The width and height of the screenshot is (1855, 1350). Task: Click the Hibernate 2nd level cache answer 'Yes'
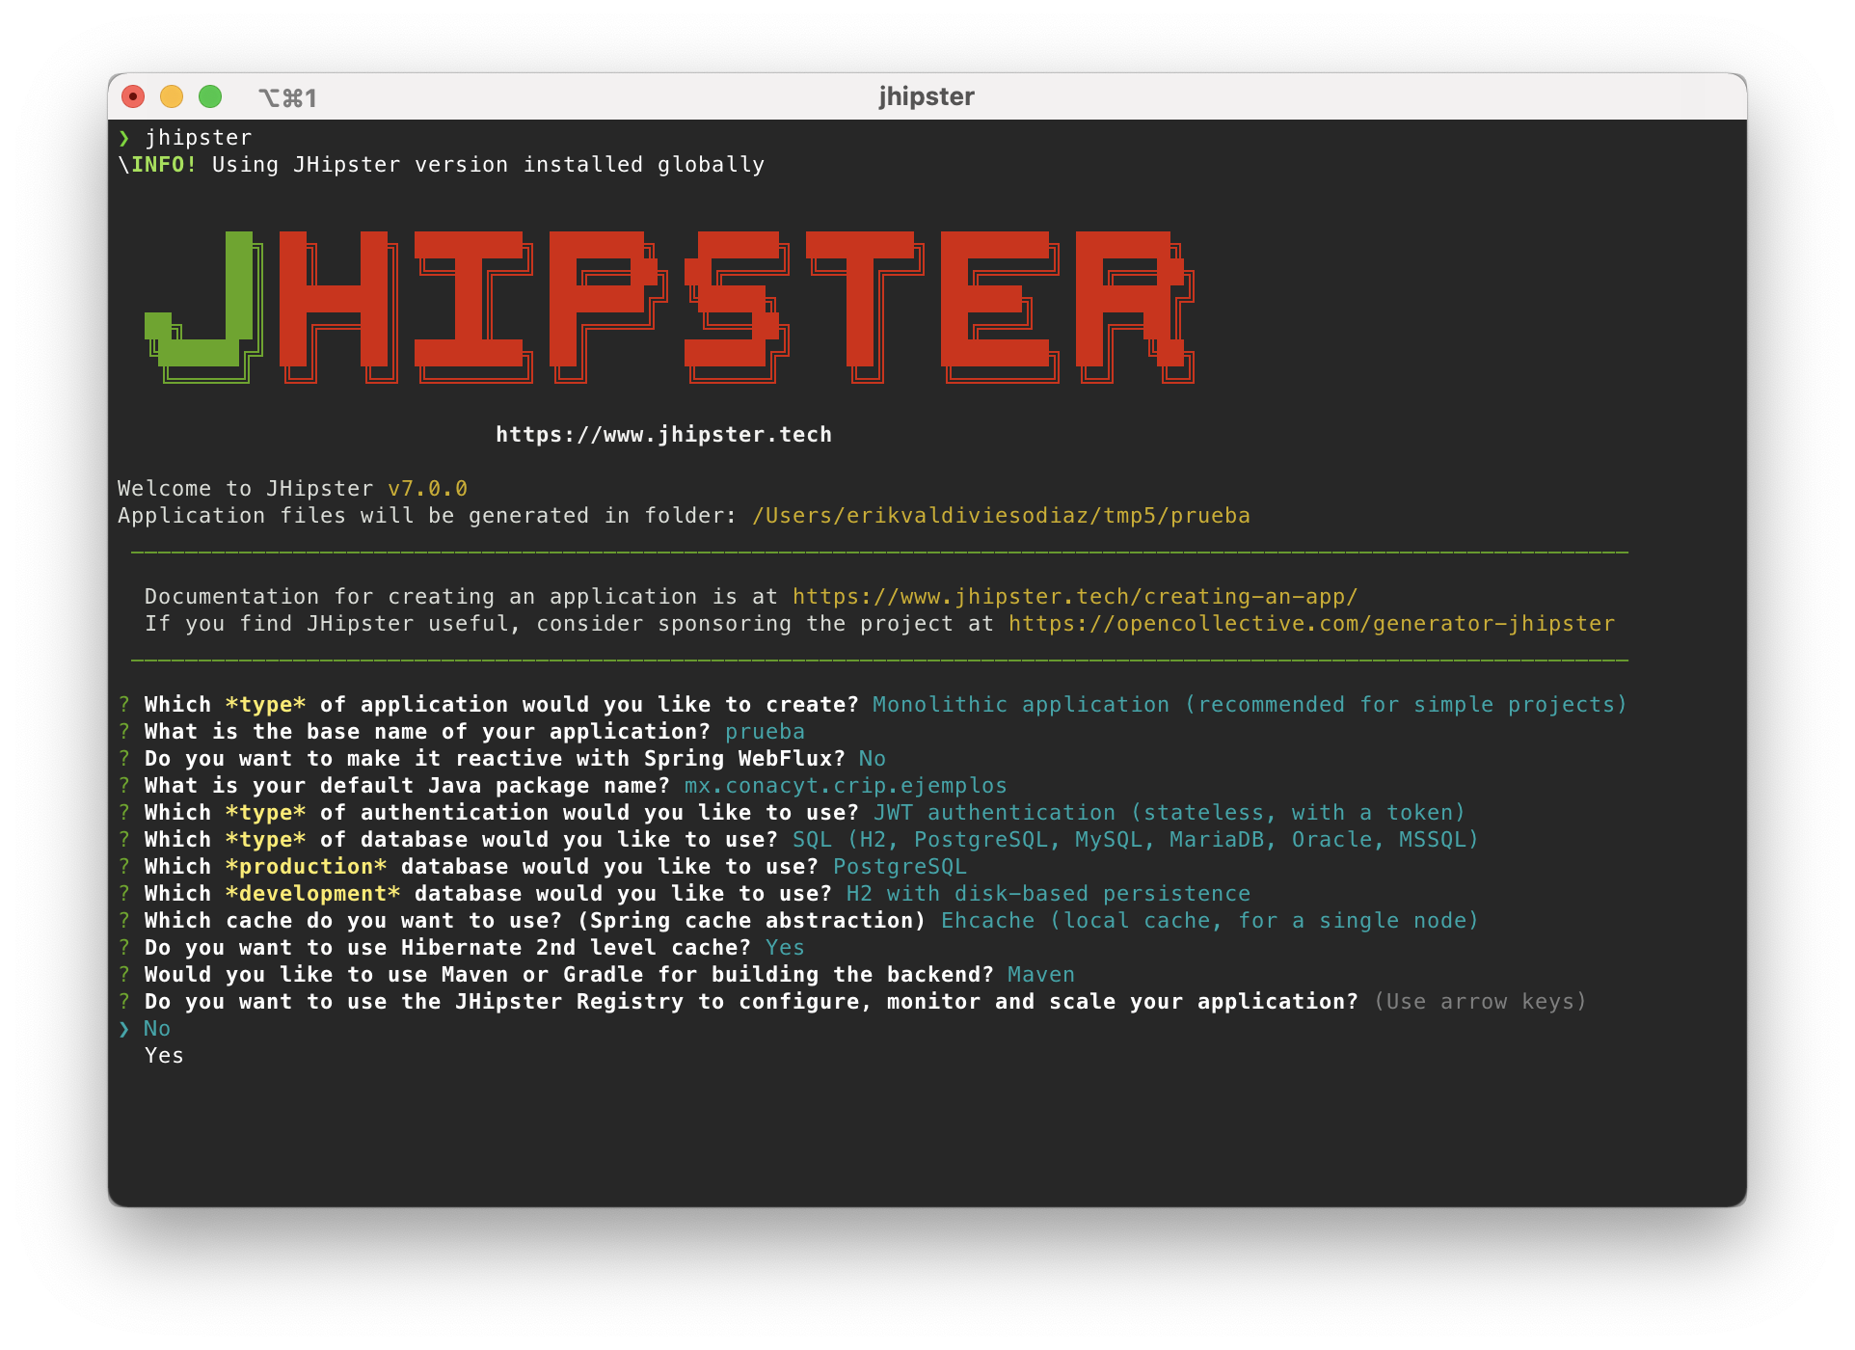[785, 948]
